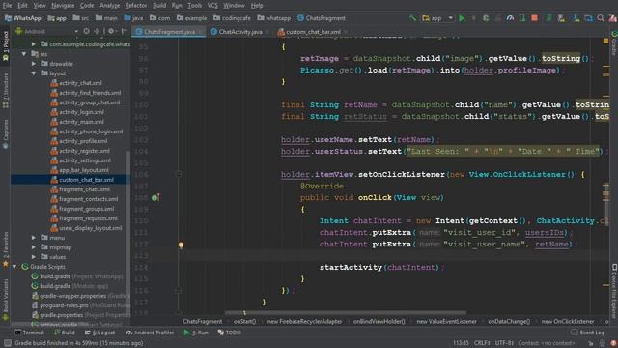
Task: Toggle the Structure side tool window
Action: click(5, 91)
